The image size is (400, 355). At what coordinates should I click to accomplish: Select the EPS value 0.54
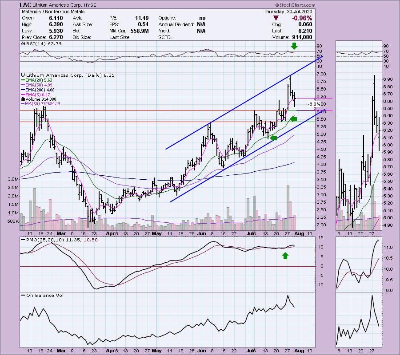(x=143, y=24)
